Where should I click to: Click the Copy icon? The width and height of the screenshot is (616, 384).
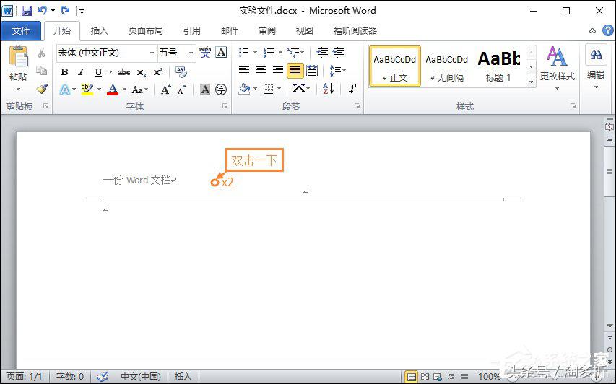click(x=42, y=71)
